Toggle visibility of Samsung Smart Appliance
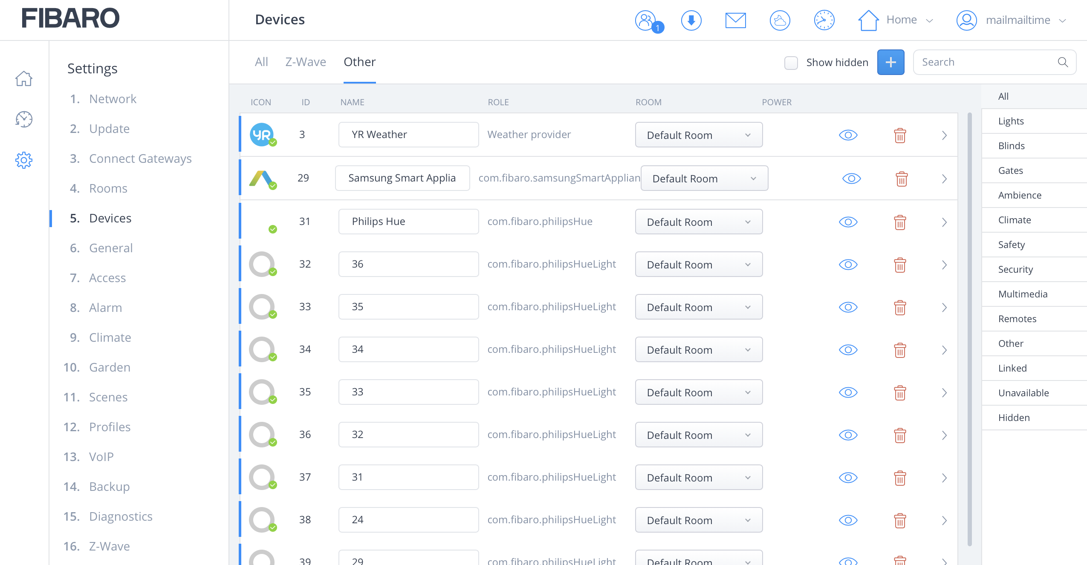The image size is (1087, 565). (x=852, y=179)
